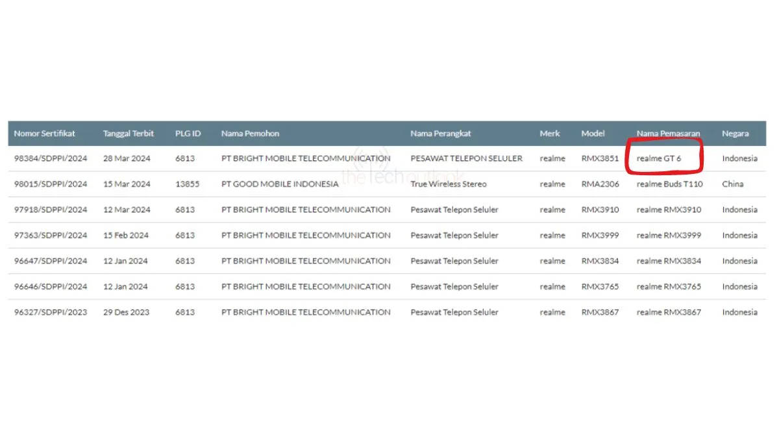This screenshot has height=438, width=779.
Task: Click the Tanggal Terbit column header
Action: [x=129, y=133]
